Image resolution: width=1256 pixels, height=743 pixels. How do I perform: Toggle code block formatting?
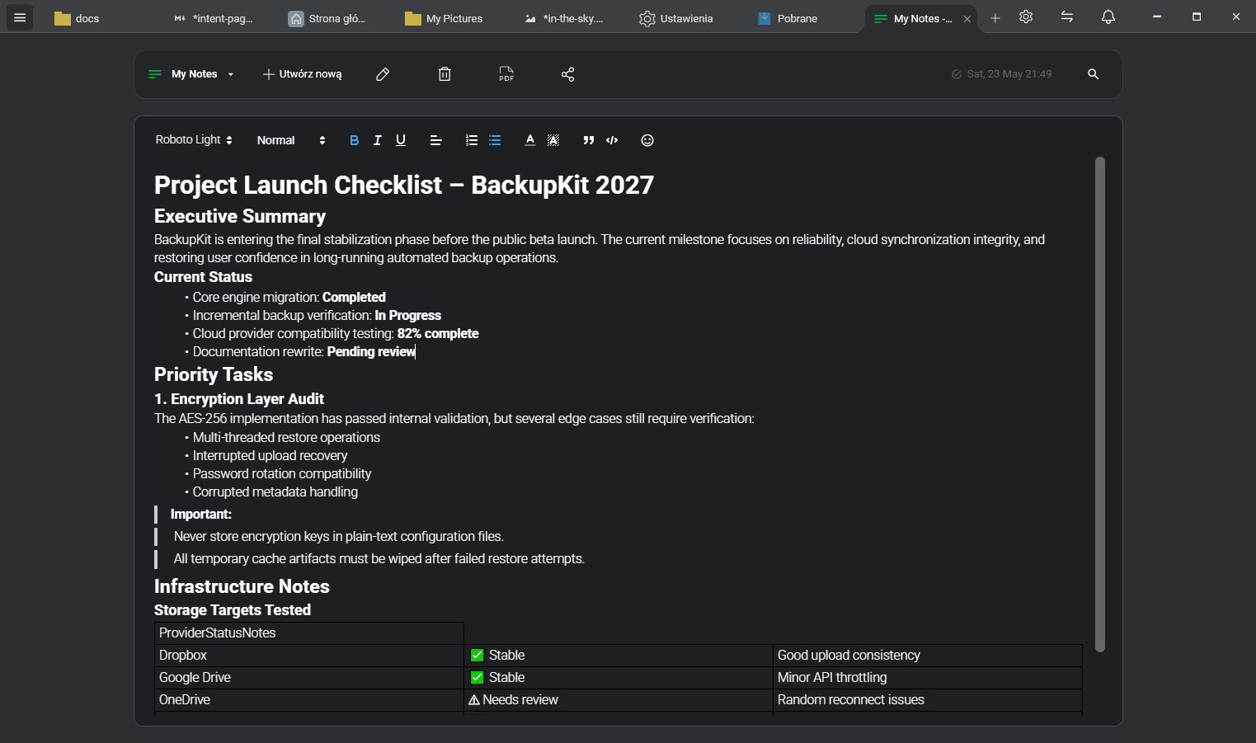[612, 140]
